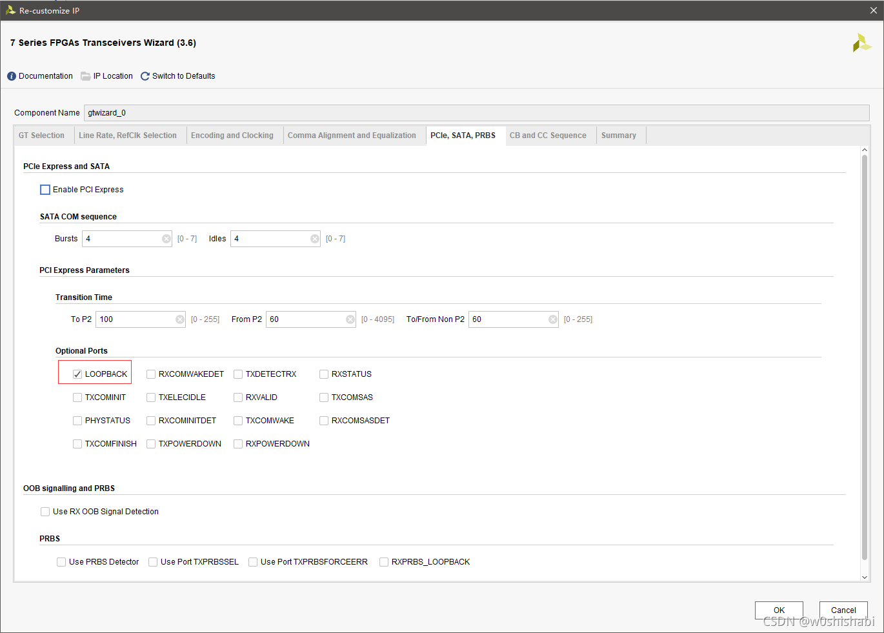Open Comma Alignment and Equalization tab

coord(352,136)
